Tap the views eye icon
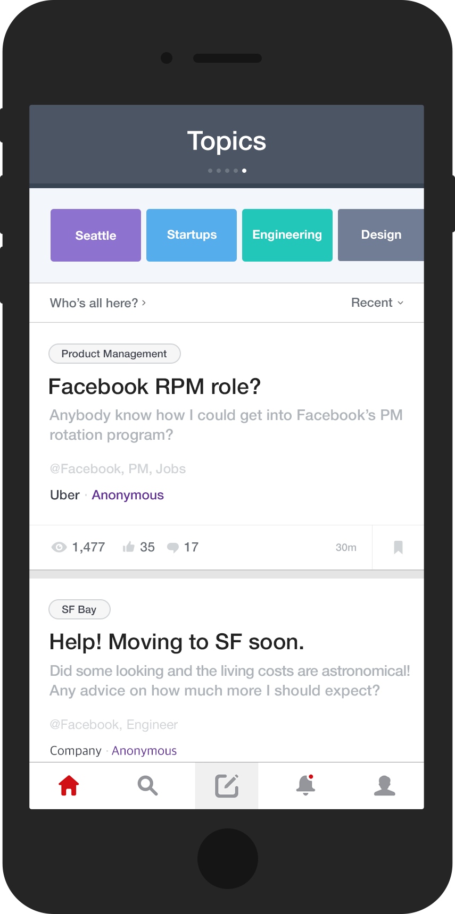This screenshot has height=914, width=455. click(59, 547)
